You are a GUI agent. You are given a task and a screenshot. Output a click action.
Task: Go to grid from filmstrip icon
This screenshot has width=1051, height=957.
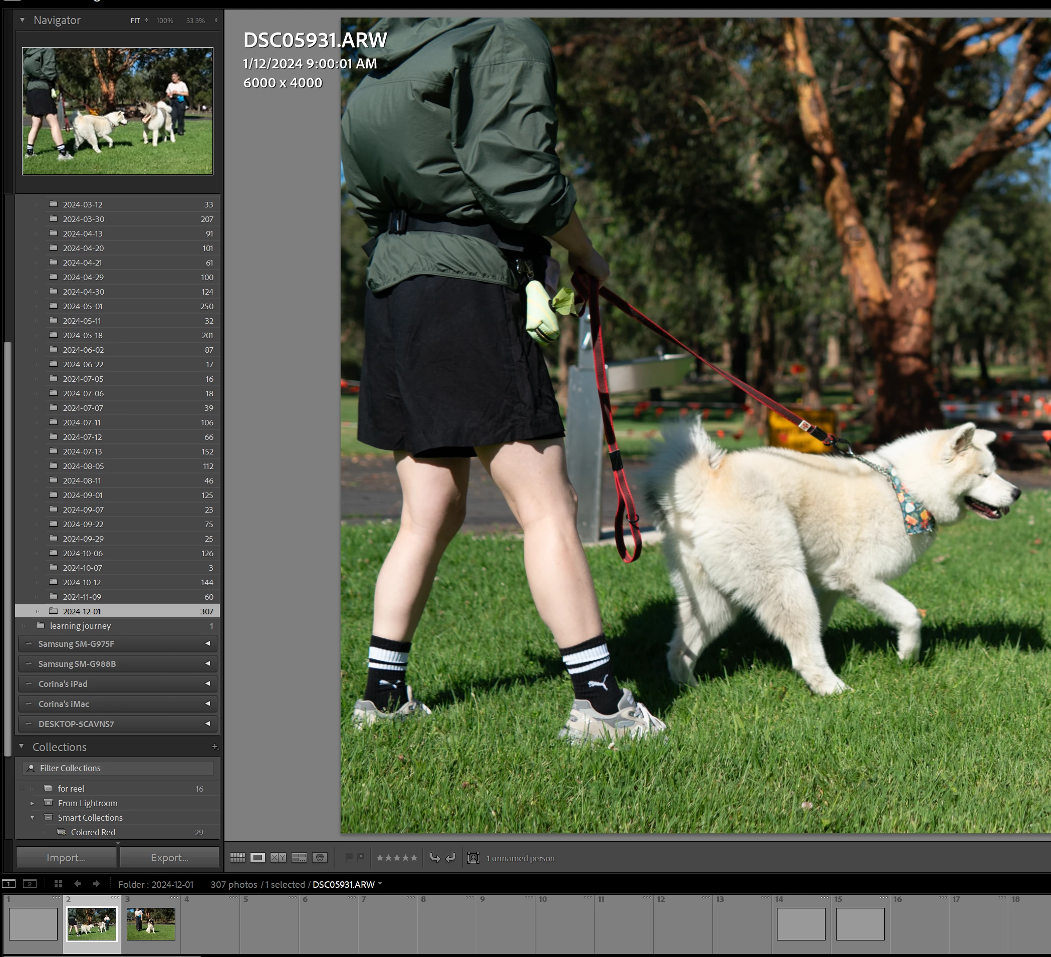coord(59,884)
